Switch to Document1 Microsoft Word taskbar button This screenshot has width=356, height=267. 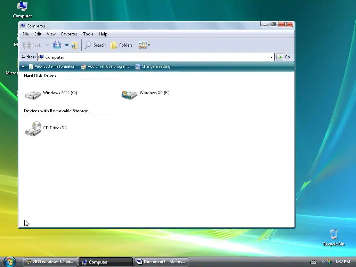(x=161, y=262)
